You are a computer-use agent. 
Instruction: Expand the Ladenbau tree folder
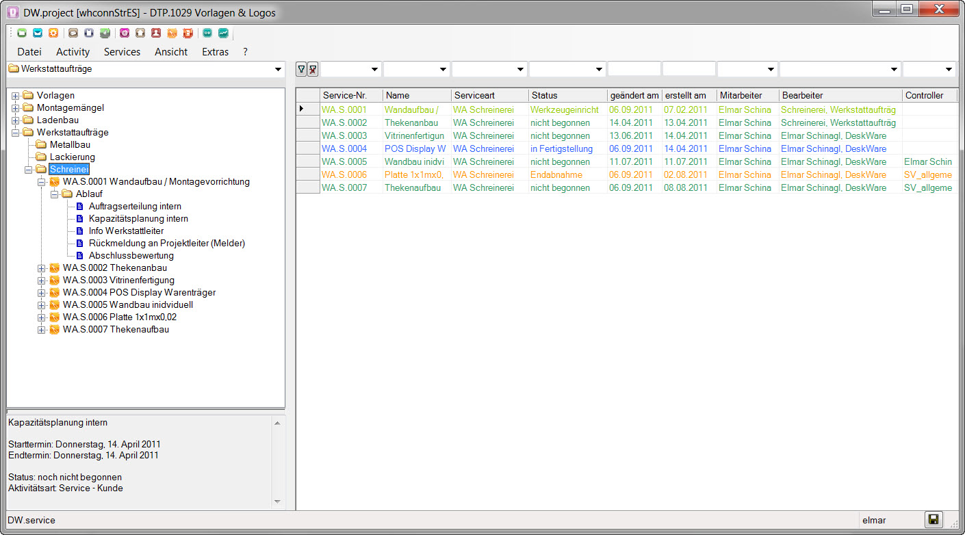(x=16, y=120)
